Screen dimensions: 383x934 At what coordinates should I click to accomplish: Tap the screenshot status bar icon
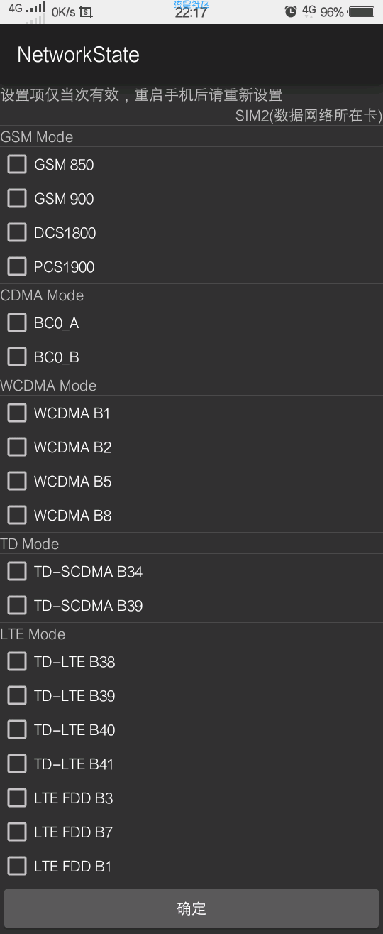tap(86, 12)
